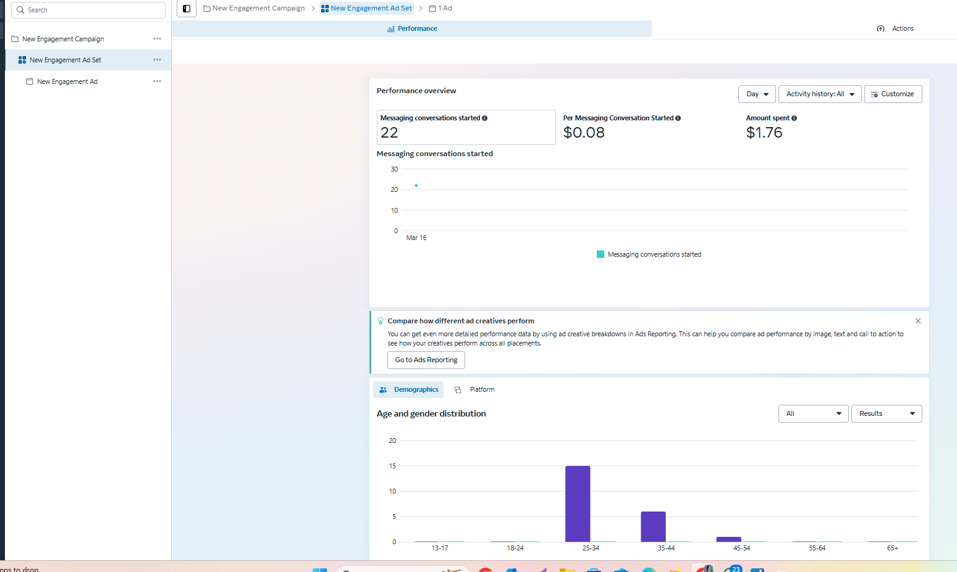
Task: Expand the Activity history: All dropdown
Action: 819,94
